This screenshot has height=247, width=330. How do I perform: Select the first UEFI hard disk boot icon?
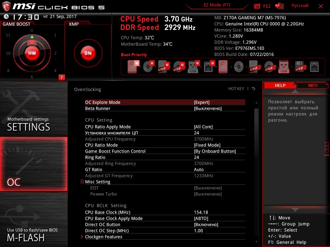[x=133, y=67]
